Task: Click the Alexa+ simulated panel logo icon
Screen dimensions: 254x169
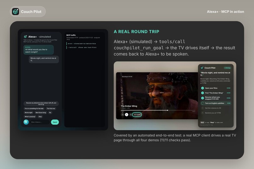Action: [26, 37]
